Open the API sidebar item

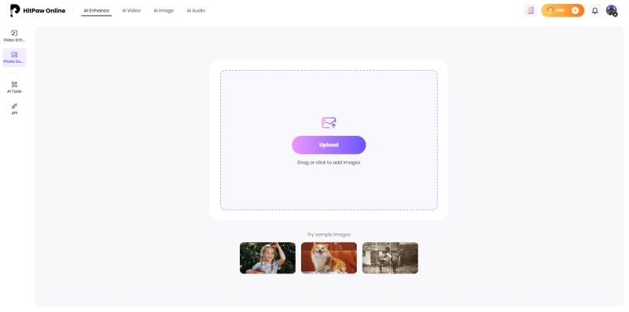tap(14, 108)
